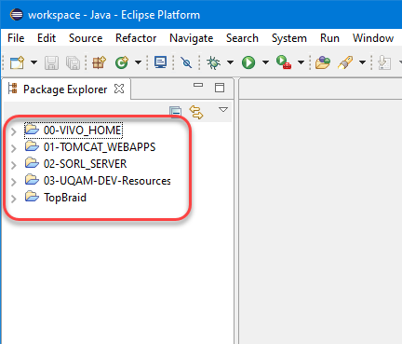Click the green Run button icon
This screenshot has height=344, width=402.
[x=248, y=62]
